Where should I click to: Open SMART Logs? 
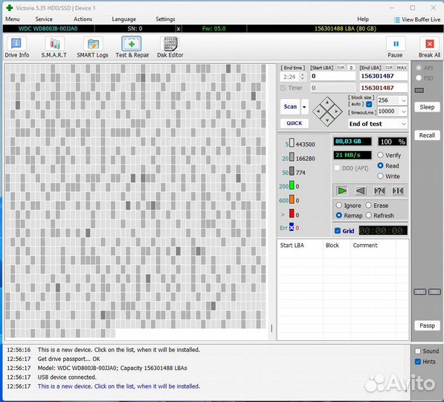click(93, 48)
